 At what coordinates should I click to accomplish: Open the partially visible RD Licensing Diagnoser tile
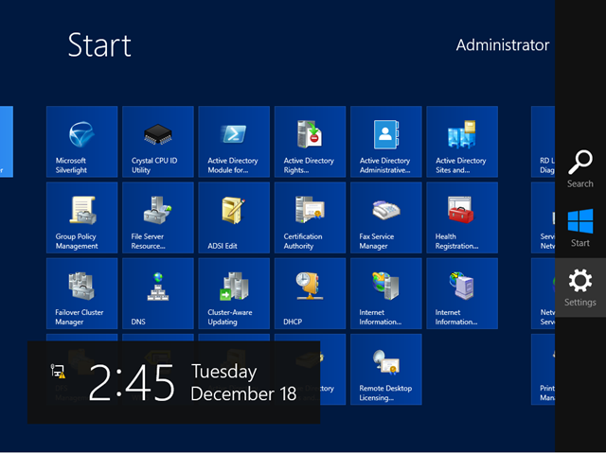click(x=544, y=142)
